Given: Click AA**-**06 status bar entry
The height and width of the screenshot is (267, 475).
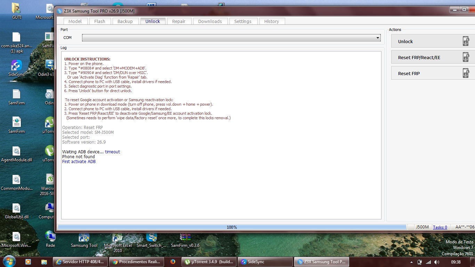Looking at the screenshot, I should [464, 227].
